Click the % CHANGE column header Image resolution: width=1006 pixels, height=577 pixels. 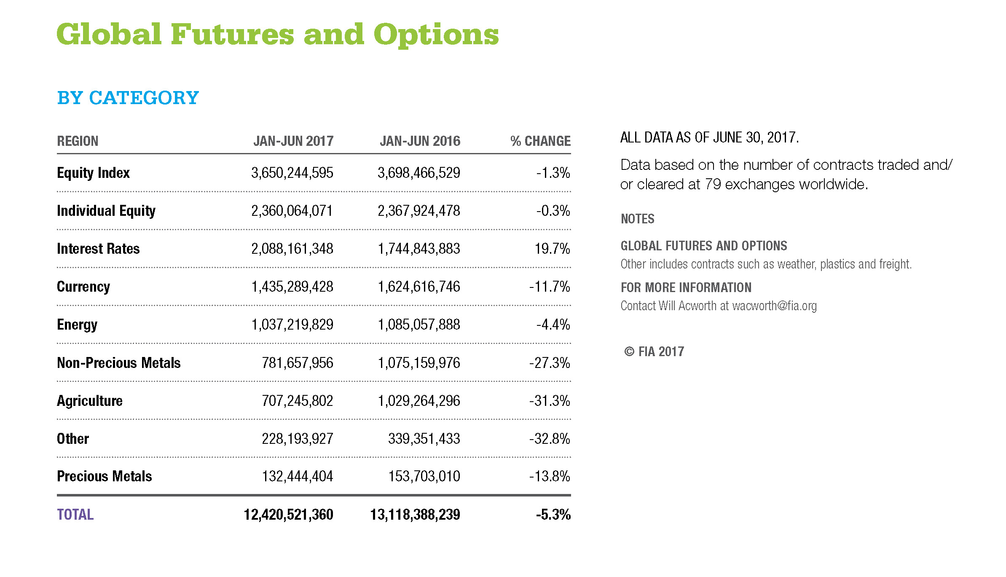pyautogui.click(x=540, y=141)
